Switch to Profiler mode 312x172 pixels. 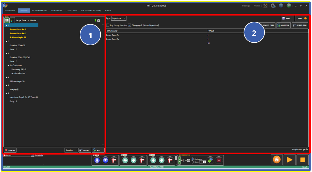coord(257,6)
